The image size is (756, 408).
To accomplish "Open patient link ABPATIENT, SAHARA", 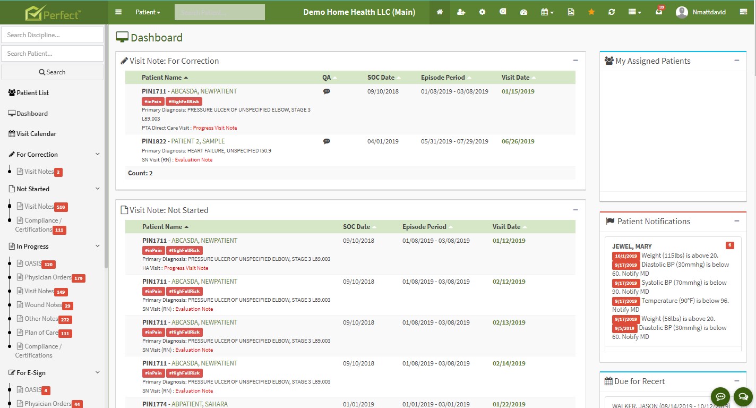I will (200, 404).
